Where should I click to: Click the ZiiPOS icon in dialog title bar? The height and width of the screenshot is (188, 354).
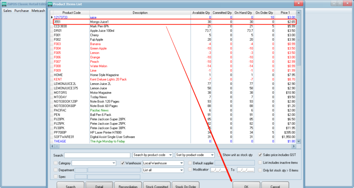tap(50, 3)
